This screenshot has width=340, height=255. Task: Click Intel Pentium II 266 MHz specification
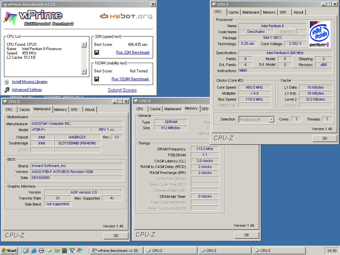point(285,53)
